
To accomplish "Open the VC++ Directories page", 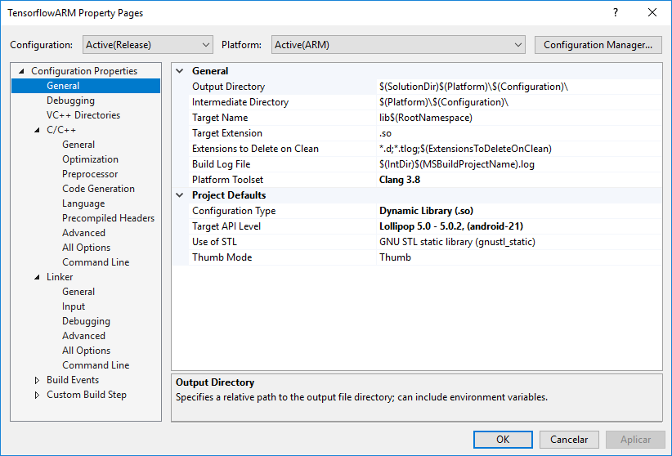I will [x=83, y=115].
